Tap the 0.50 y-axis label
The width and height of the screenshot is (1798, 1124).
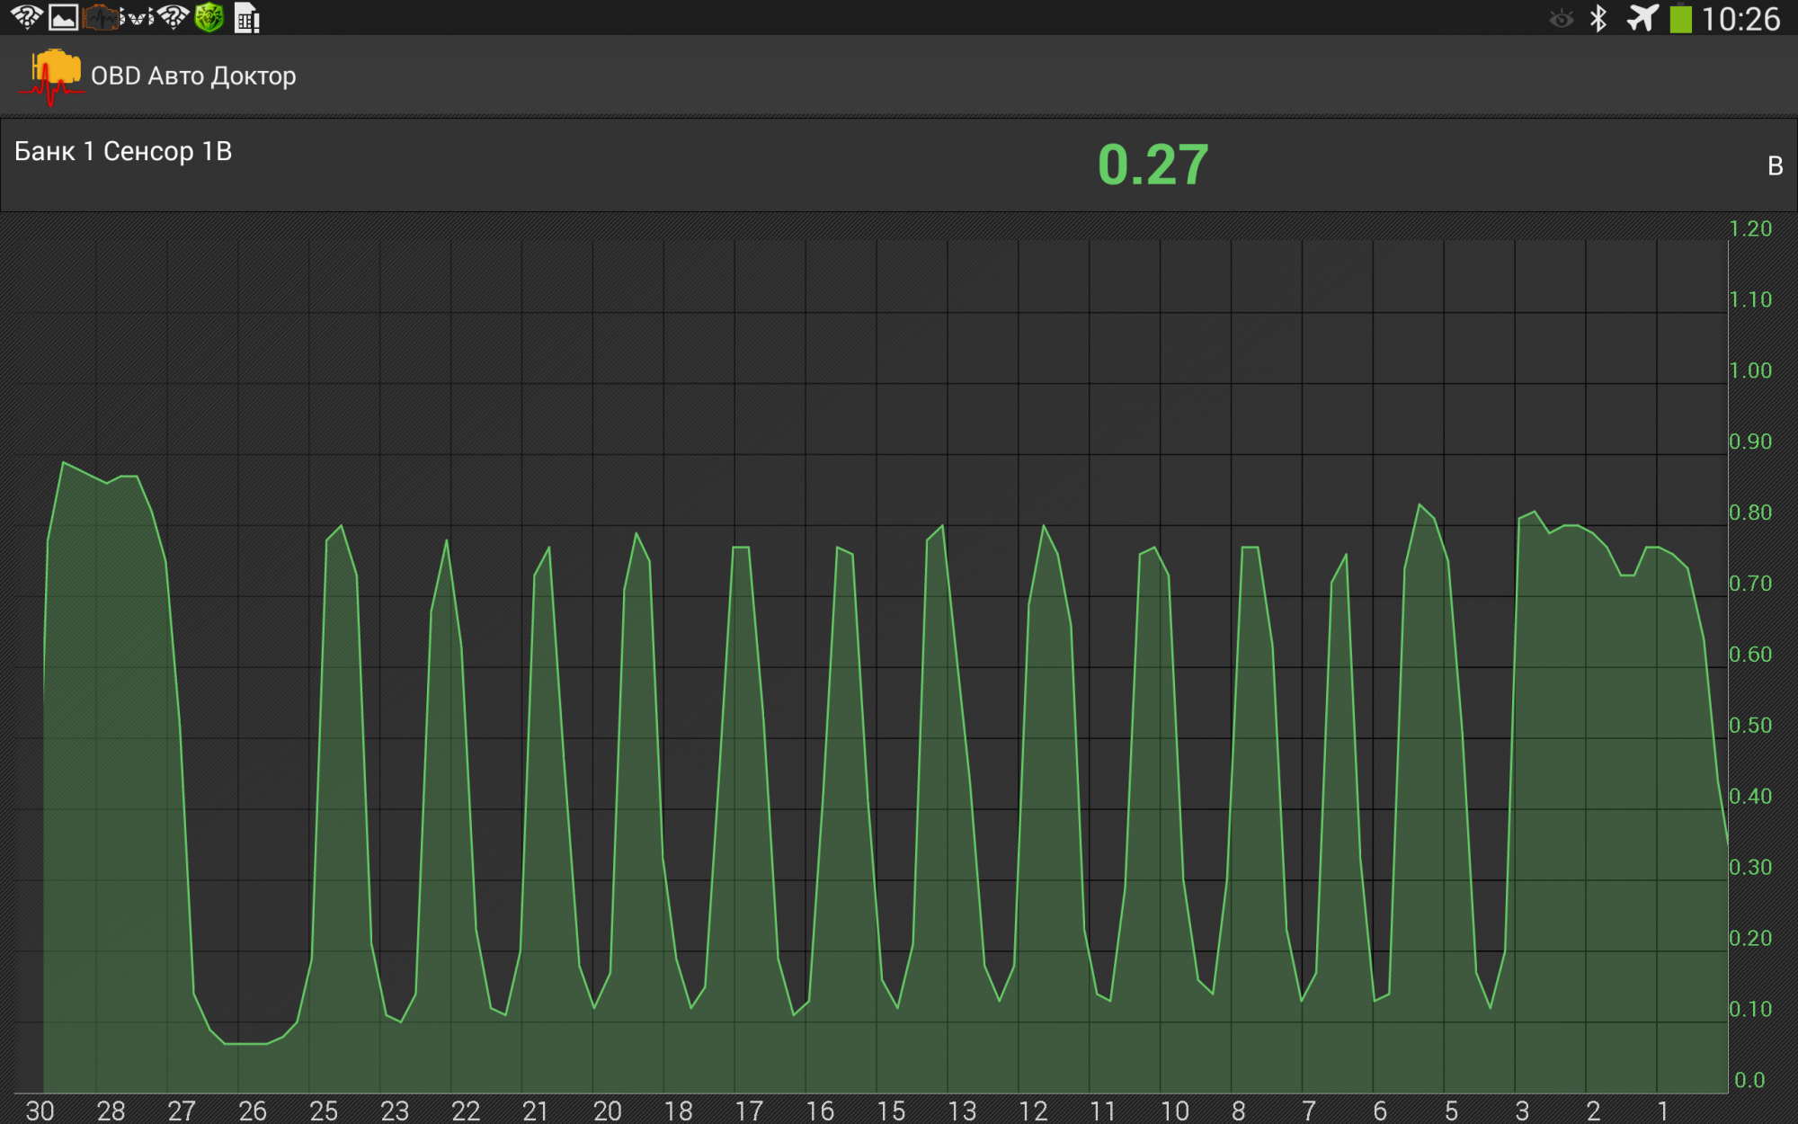(1749, 725)
